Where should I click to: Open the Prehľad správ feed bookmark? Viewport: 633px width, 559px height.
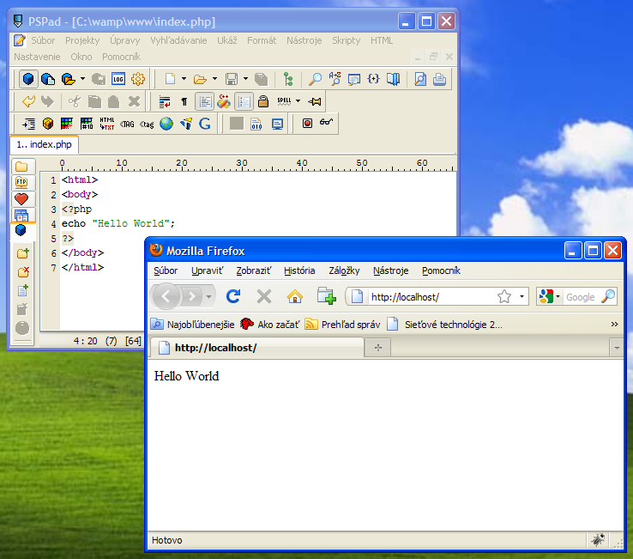(x=343, y=325)
